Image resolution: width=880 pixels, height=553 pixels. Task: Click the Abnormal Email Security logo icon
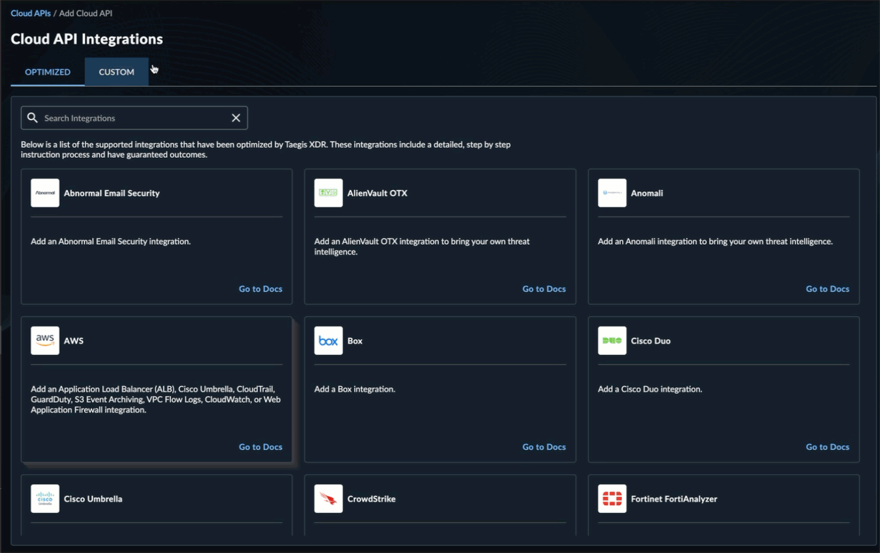(x=45, y=193)
